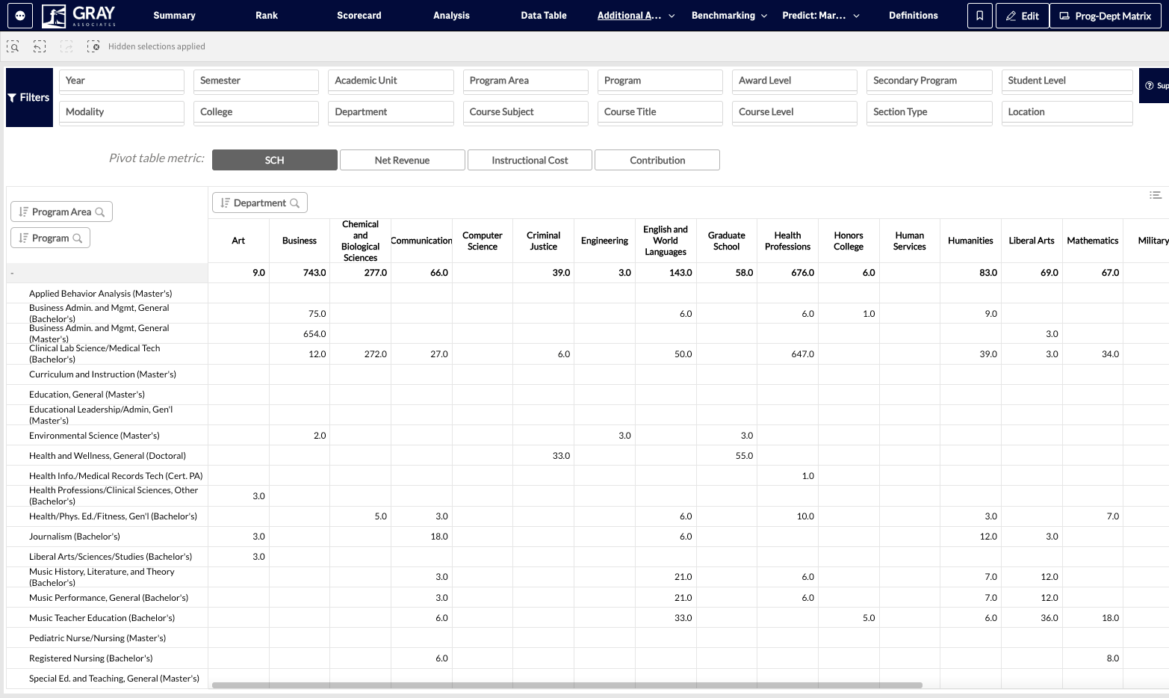Click the Filters funnel icon
The height and width of the screenshot is (698, 1169).
(12, 98)
